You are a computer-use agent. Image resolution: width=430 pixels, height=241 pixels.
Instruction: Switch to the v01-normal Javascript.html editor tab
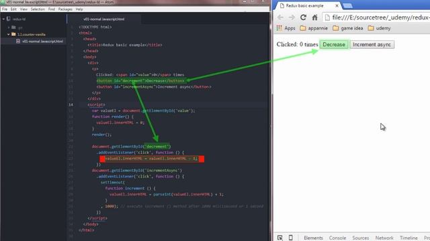104,19
